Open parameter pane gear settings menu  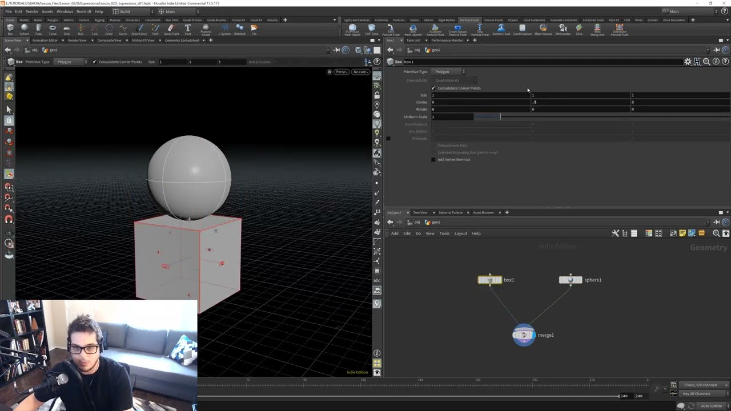click(688, 62)
